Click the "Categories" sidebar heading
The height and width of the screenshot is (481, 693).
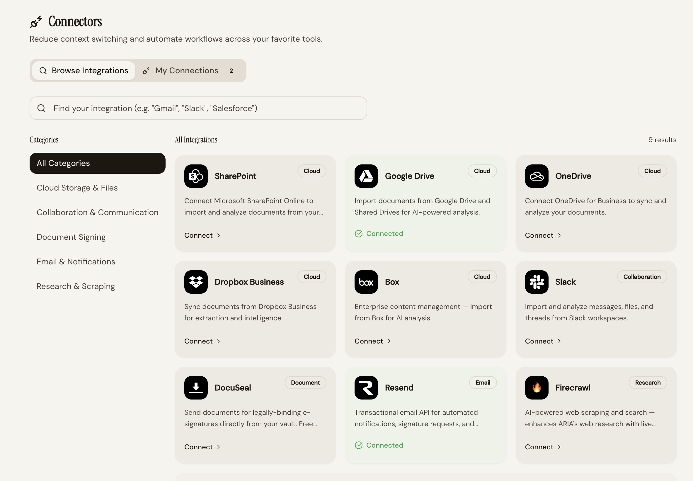[44, 140]
